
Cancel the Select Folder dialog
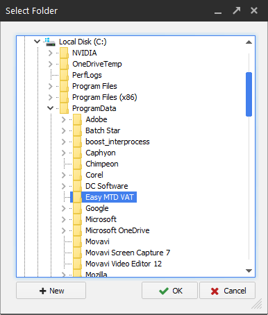click(228, 291)
